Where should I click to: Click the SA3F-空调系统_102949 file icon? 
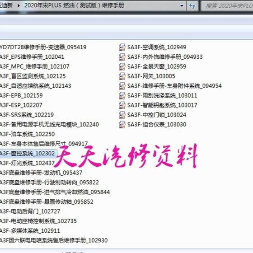tap(122, 47)
